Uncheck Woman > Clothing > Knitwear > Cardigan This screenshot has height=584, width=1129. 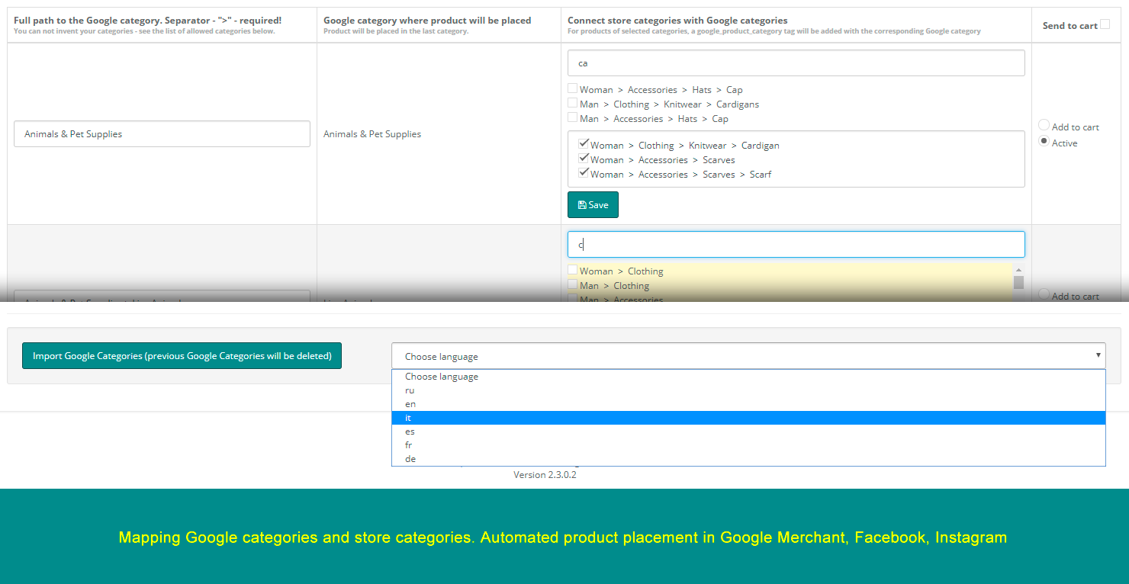click(584, 144)
